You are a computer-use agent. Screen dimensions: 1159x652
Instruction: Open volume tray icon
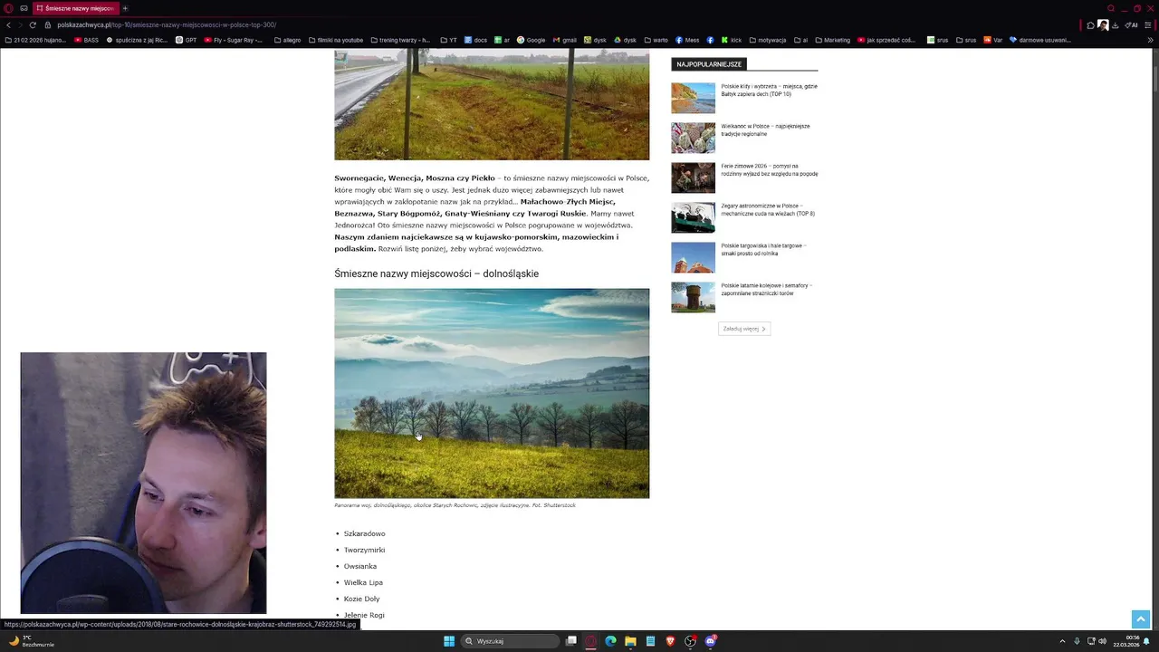[1102, 641]
